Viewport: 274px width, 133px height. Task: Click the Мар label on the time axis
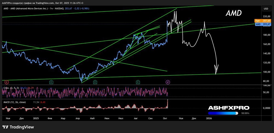pos(63,118)
